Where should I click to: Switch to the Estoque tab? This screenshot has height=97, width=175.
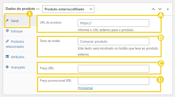coord(20,31)
